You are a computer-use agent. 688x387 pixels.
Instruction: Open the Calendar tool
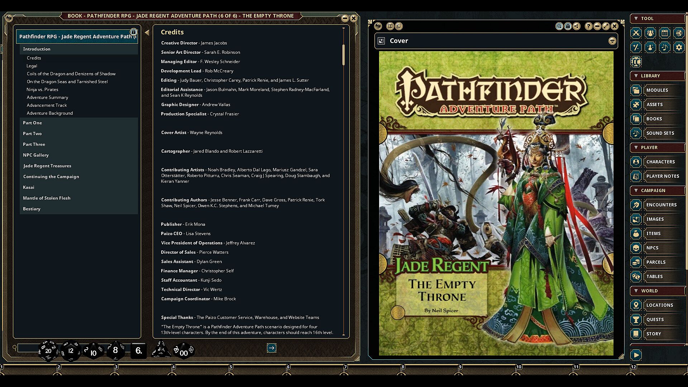click(665, 33)
